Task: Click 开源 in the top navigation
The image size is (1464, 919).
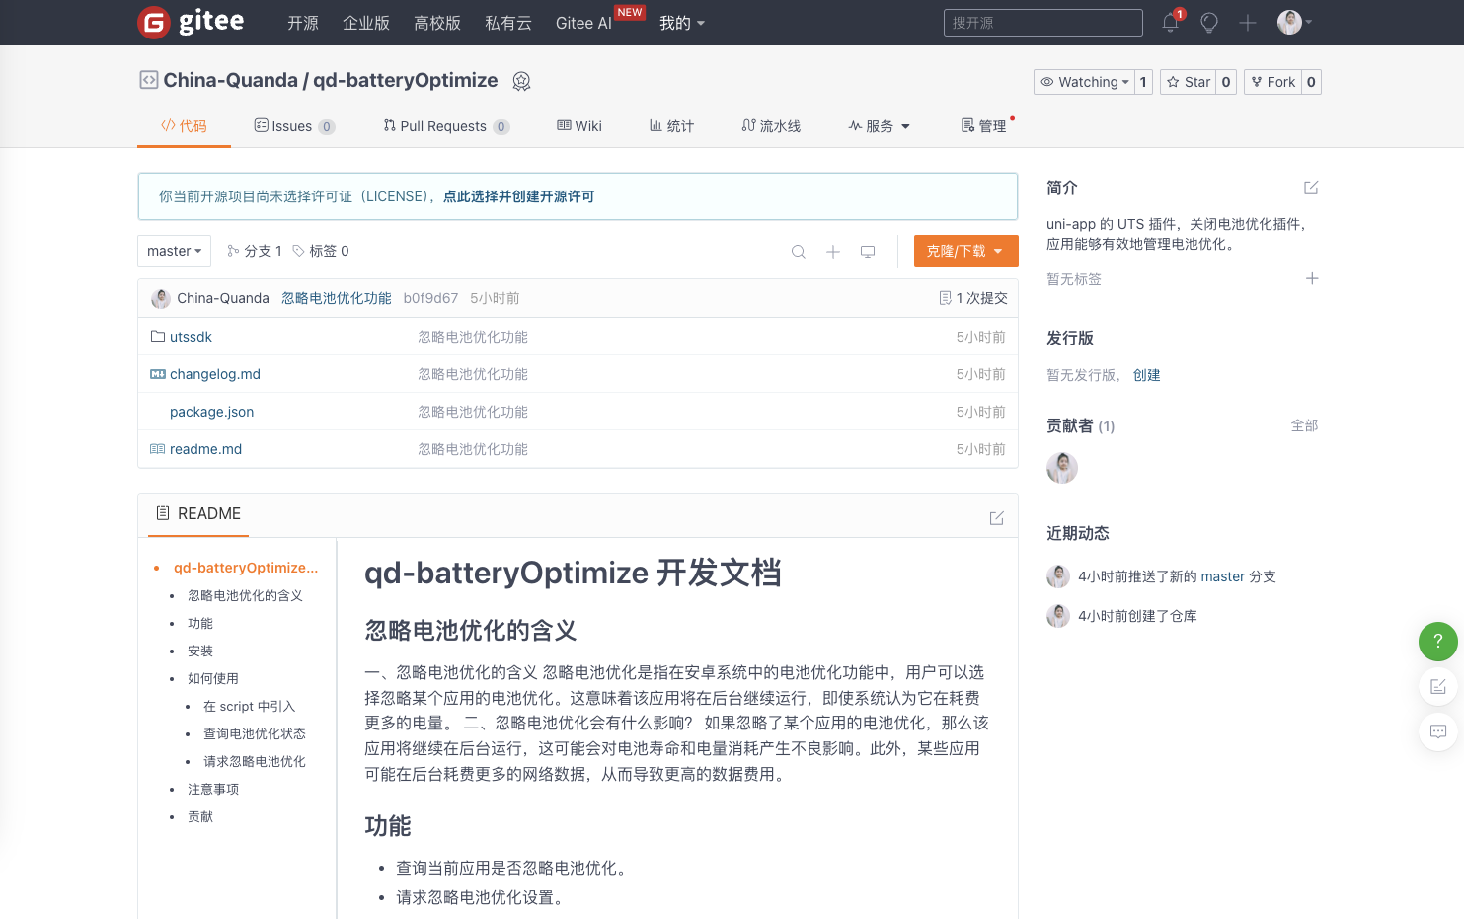Action: click(x=303, y=23)
